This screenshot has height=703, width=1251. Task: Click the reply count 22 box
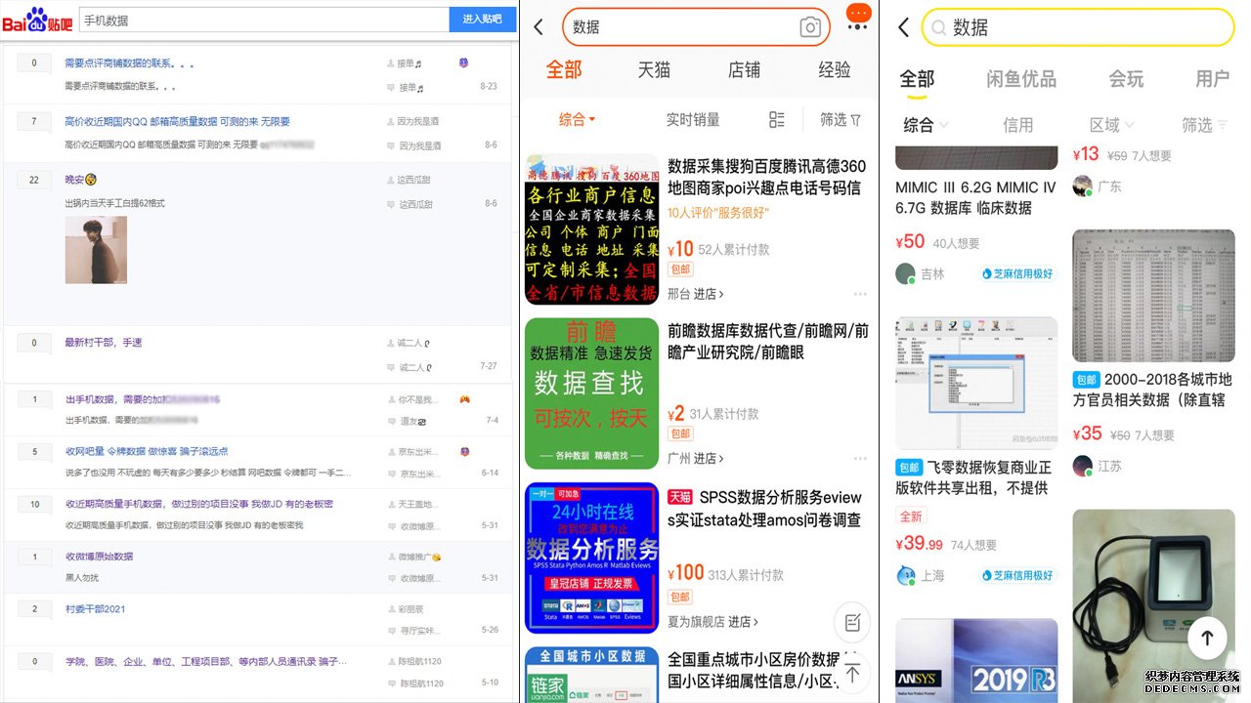(x=34, y=180)
